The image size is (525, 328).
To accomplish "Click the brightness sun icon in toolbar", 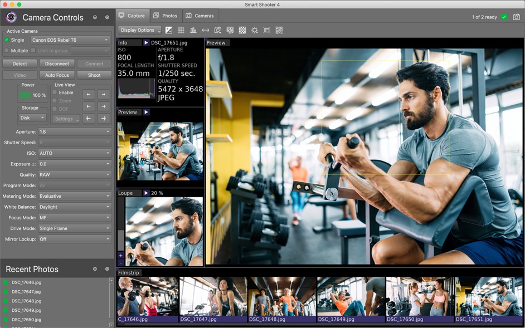I will (255, 30).
